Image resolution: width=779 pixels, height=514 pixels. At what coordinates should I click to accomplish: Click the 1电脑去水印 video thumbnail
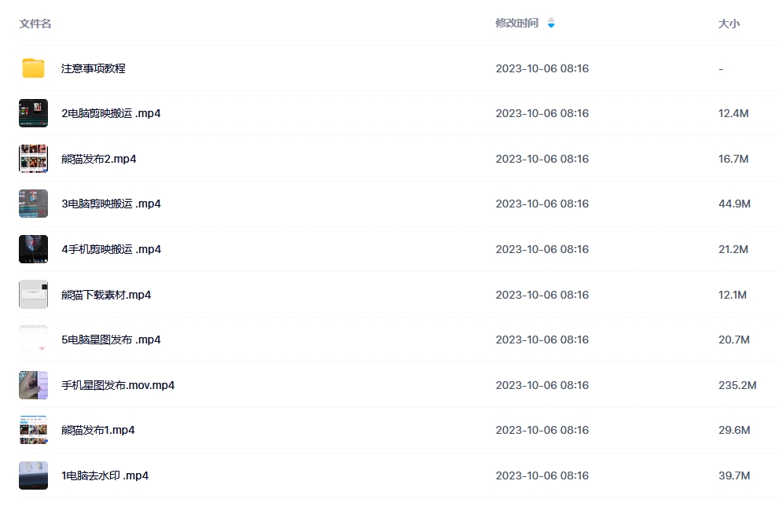coord(33,475)
